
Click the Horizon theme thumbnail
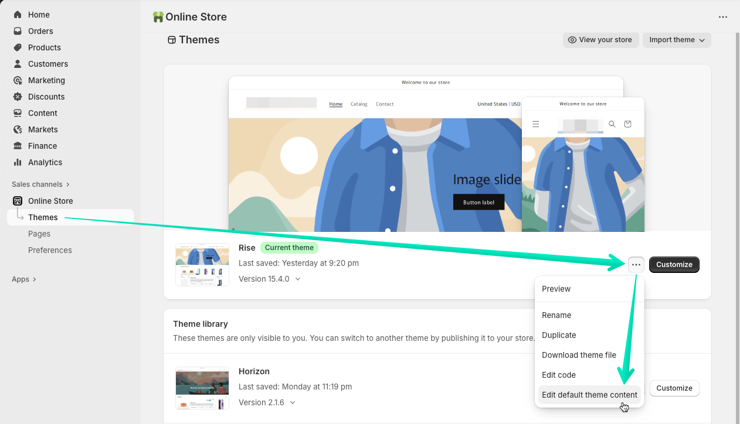[x=202, y=388]
